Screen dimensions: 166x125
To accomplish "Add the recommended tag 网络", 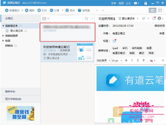I will [151, 53].
